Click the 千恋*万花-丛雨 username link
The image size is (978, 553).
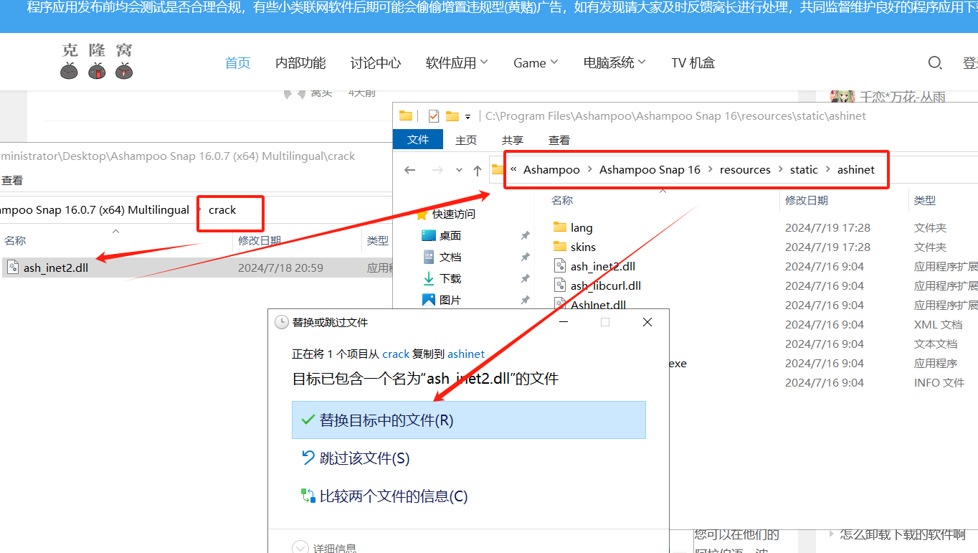(902, 97)
